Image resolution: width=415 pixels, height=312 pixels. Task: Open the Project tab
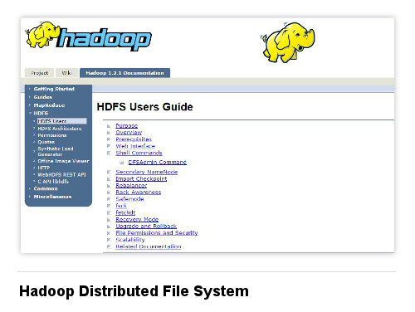[x=39, y=73]
